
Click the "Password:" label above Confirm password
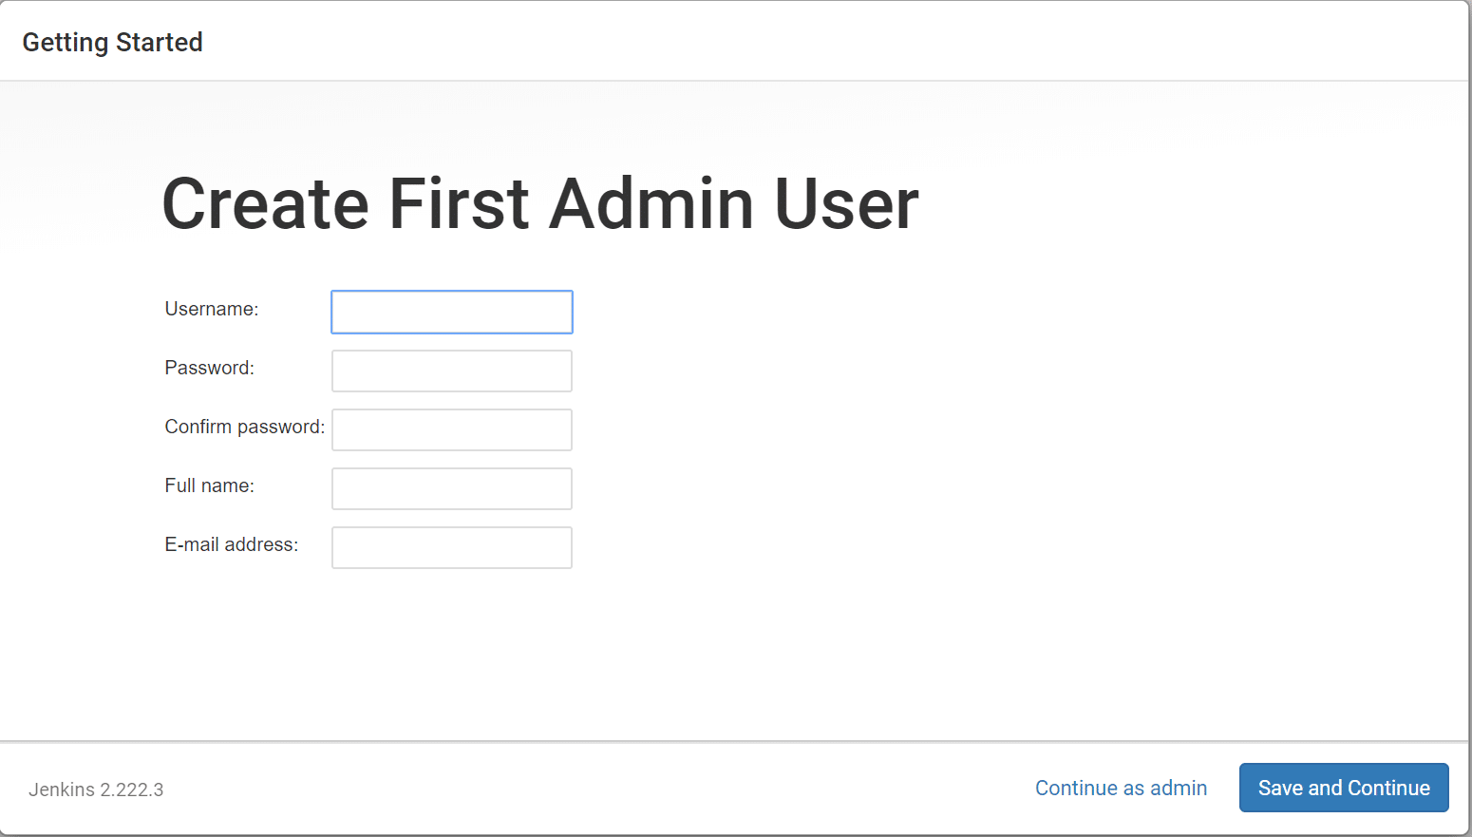tap(209, 368)
